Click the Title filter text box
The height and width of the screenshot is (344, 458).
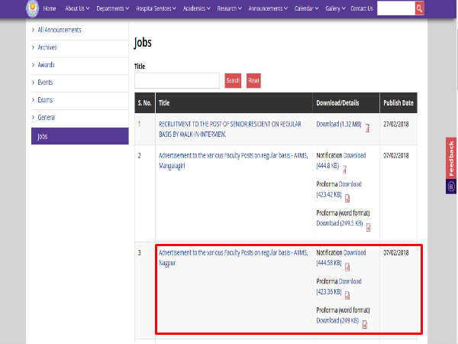177,80
